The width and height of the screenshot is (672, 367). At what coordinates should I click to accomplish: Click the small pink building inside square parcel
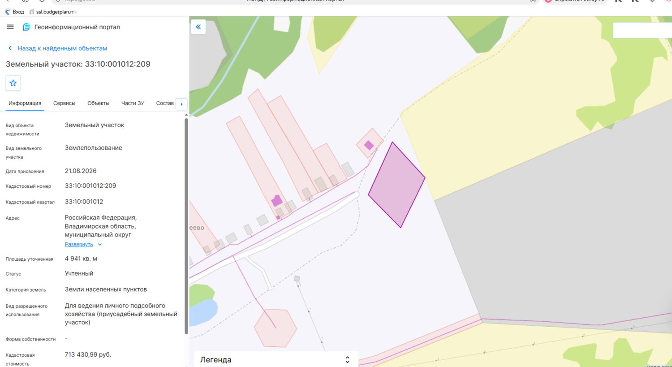point(369,145)
